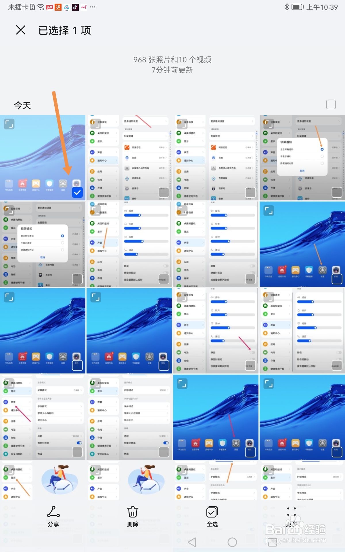This screenshot has height=552, width=345.
Task: Tap the 分享 share icon
Action: (x=53, y=512)
